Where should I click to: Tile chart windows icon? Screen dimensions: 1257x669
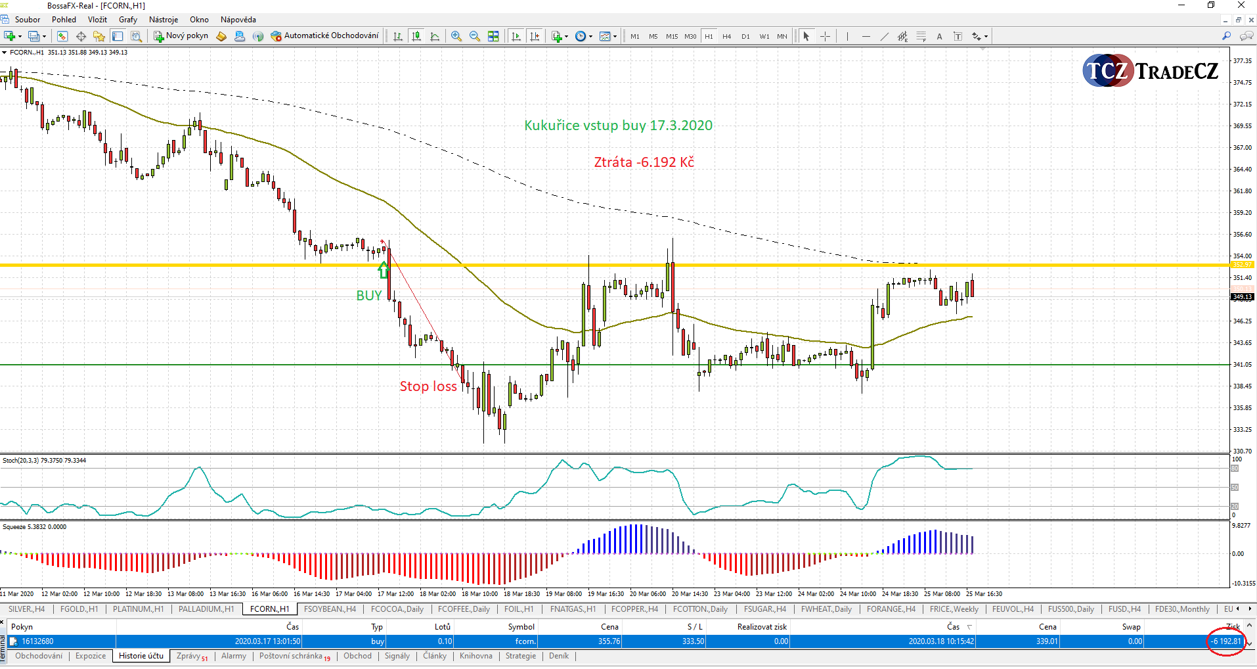[x=493, y=36]
